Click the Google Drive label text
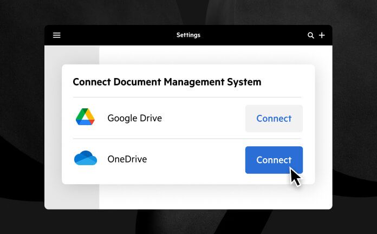 click(135, 118)
